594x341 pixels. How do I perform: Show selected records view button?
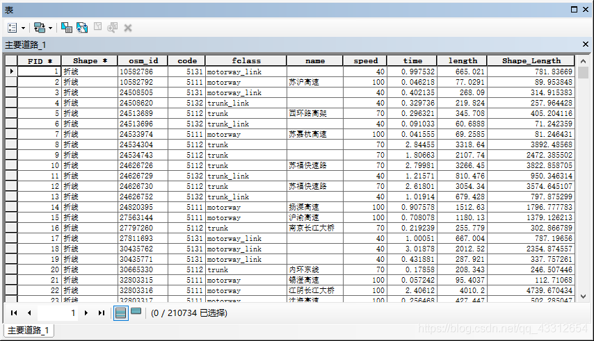tap(136, 312)
